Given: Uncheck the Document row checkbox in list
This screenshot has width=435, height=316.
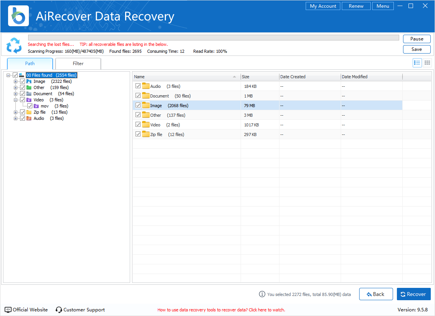Looking at the screenshot, I should click(138, 96).
